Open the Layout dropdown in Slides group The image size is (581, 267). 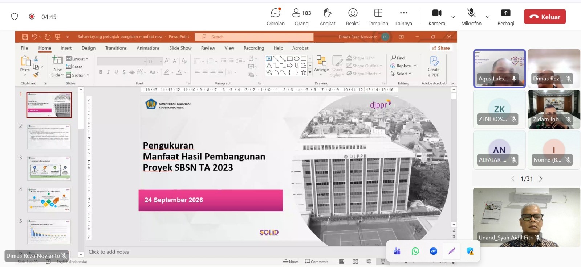click(x=77, y=59)
